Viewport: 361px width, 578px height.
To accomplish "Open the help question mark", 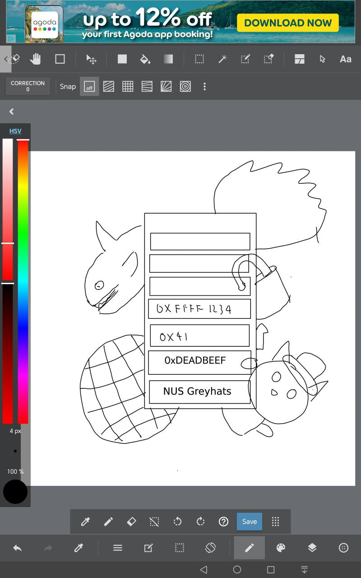I will tap(223, 522).
